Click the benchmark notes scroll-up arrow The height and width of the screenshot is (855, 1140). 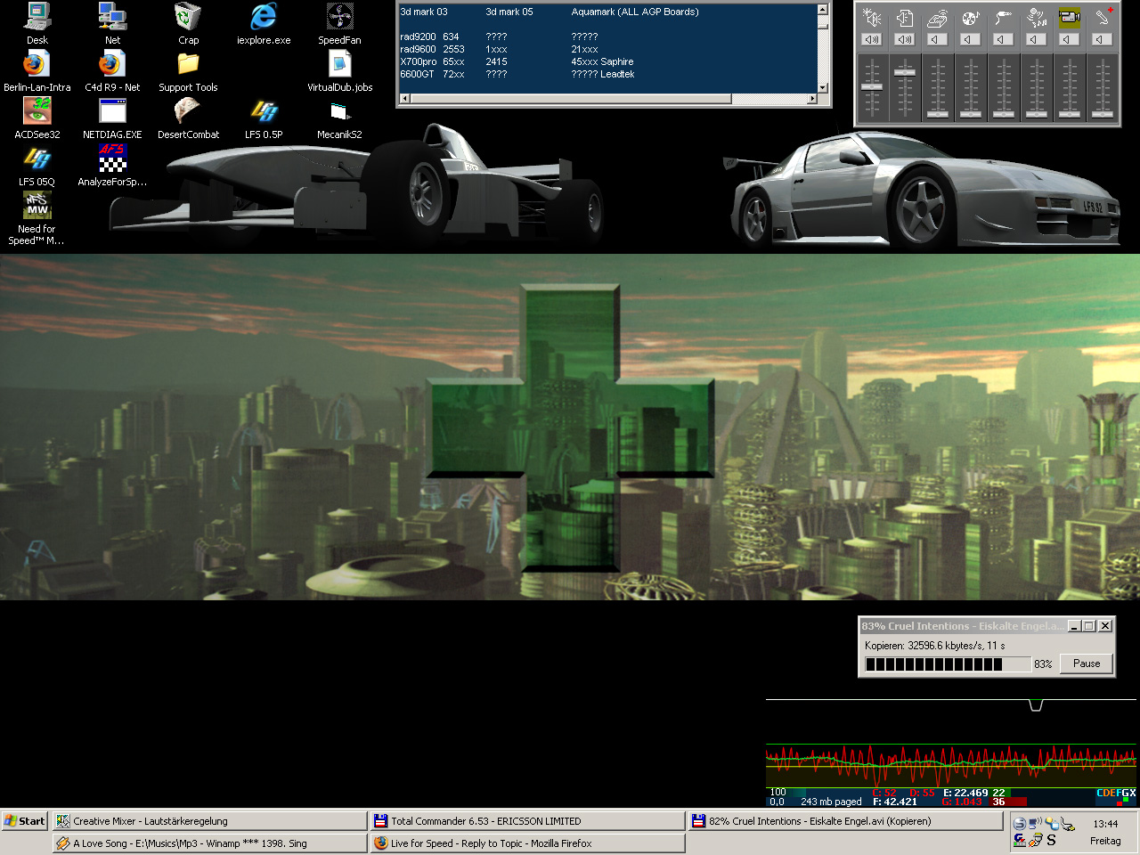click(822, 10)
